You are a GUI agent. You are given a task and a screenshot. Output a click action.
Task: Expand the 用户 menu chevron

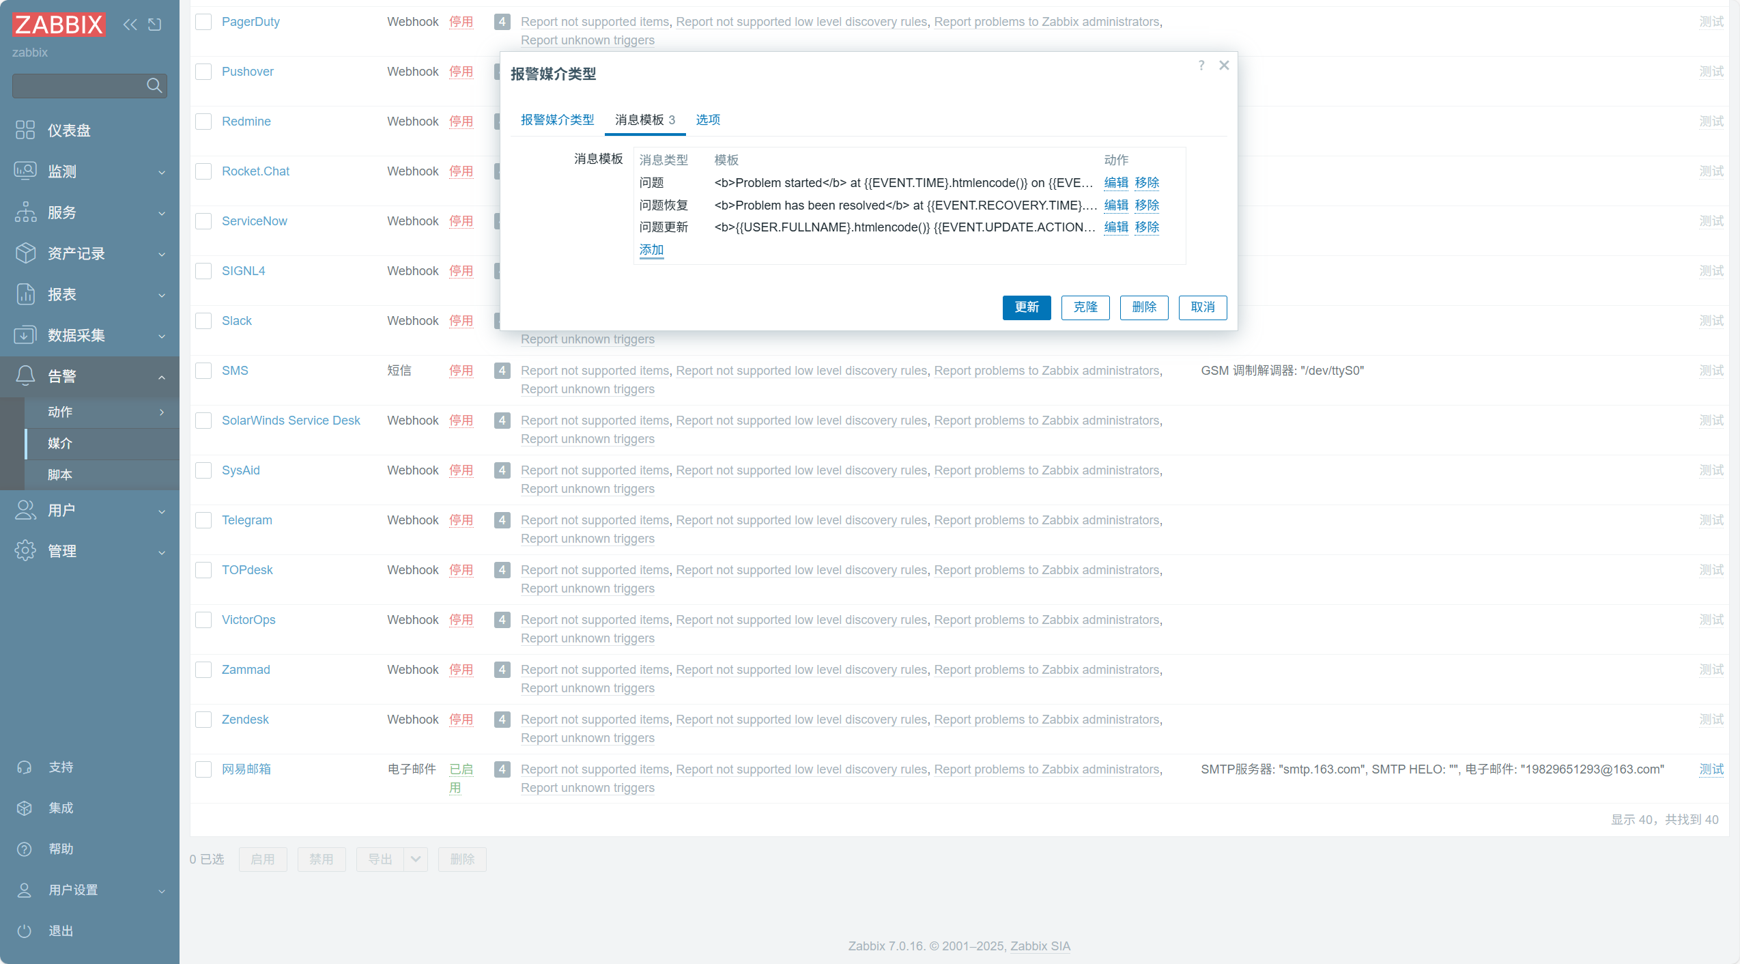tap(162, 511)
